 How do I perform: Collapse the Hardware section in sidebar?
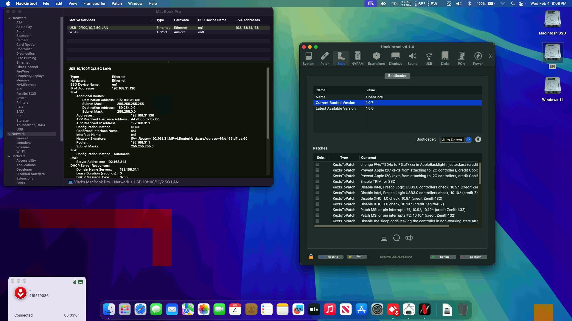pos(9,18)
